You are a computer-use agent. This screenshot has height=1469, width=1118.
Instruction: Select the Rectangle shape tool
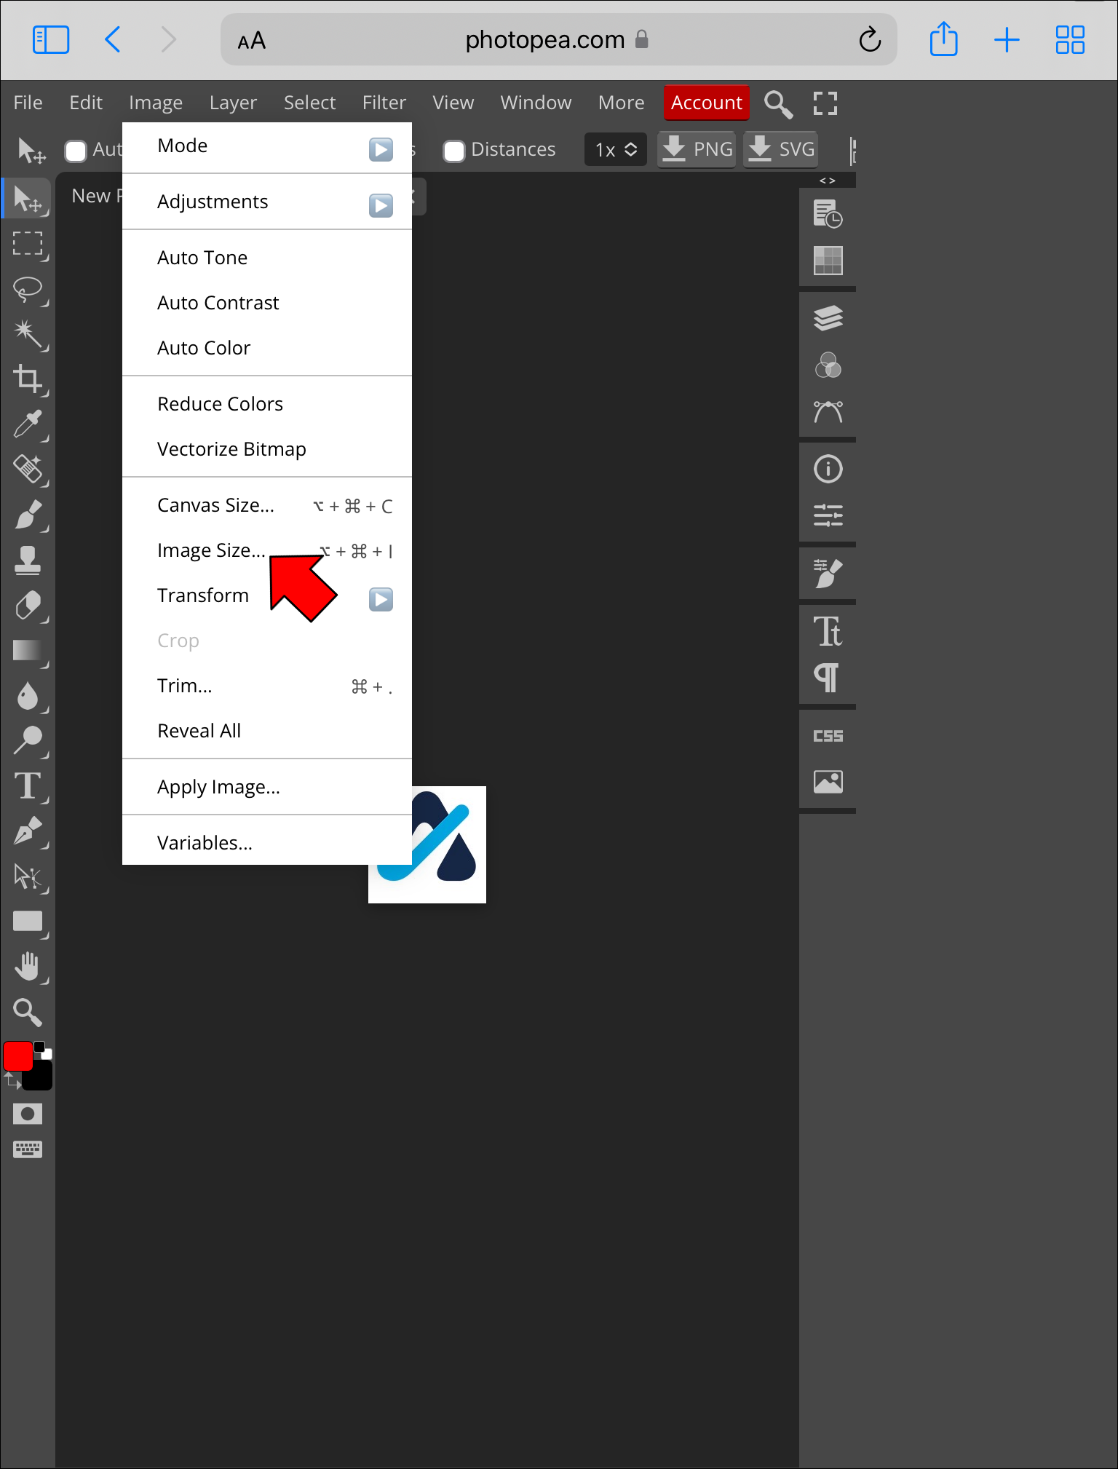[28, 922]
